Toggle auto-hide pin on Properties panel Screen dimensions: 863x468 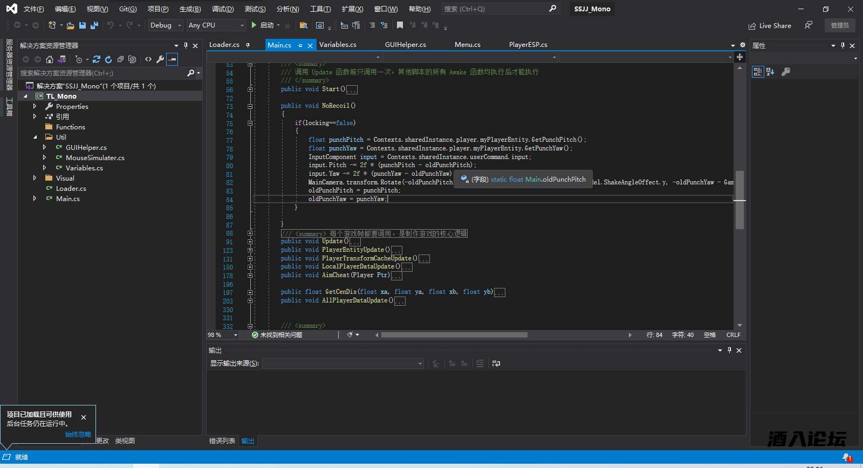pyautogui.click(x=843, y=46)
